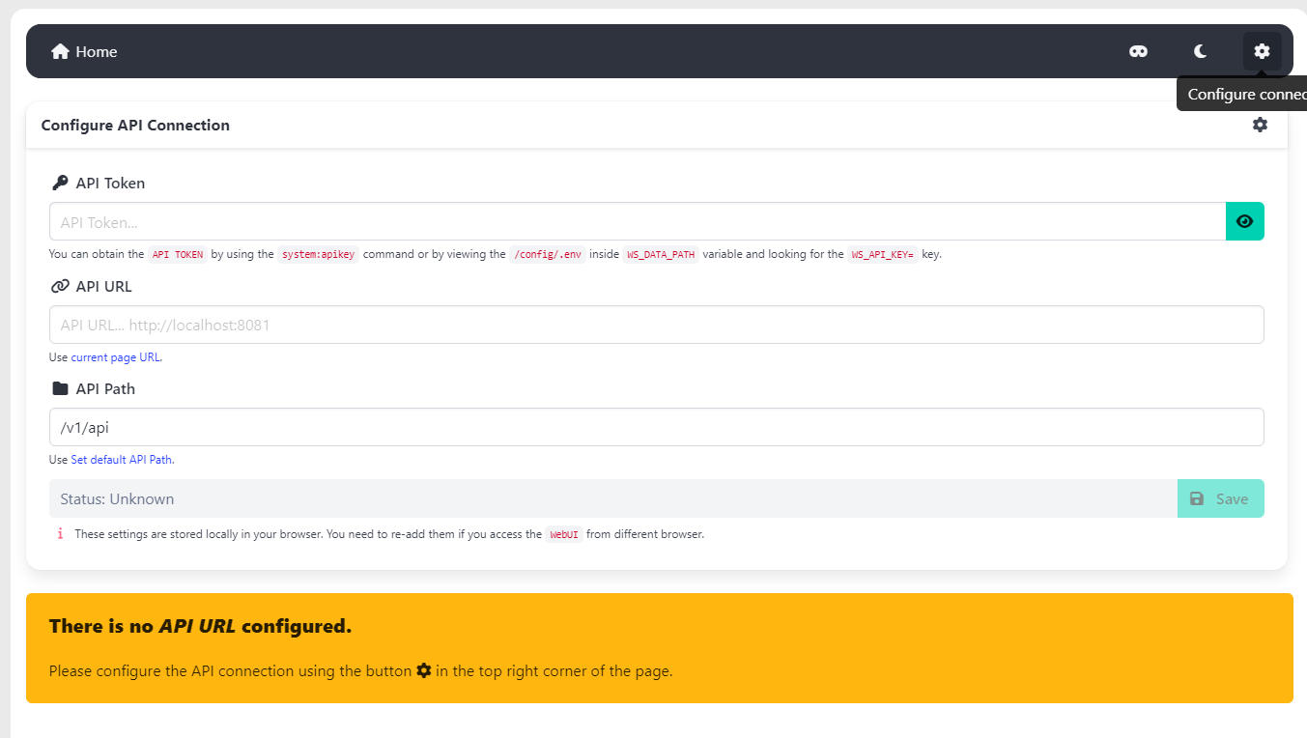Image resolution: width=1307 pixels, height=738 pixels.
Task: Click the Home link in navbar
Action: (x=84, y=52)
